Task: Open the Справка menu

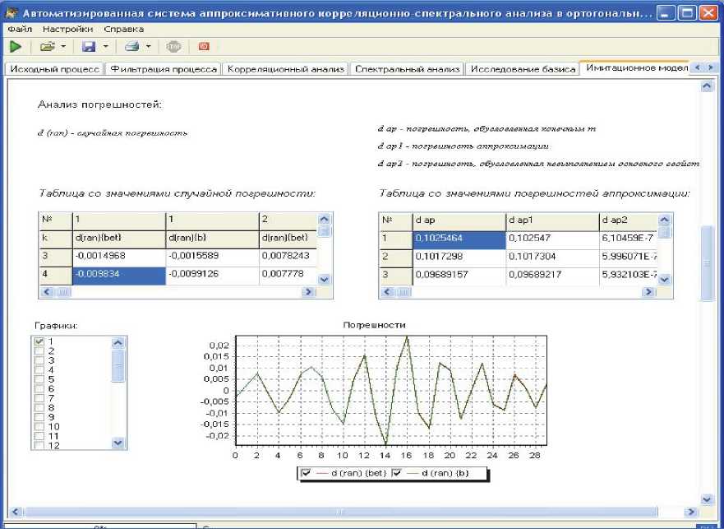Action: point(123,29)
